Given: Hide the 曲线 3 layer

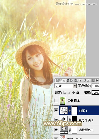Looking at the screenshot, I should [56, 110].
